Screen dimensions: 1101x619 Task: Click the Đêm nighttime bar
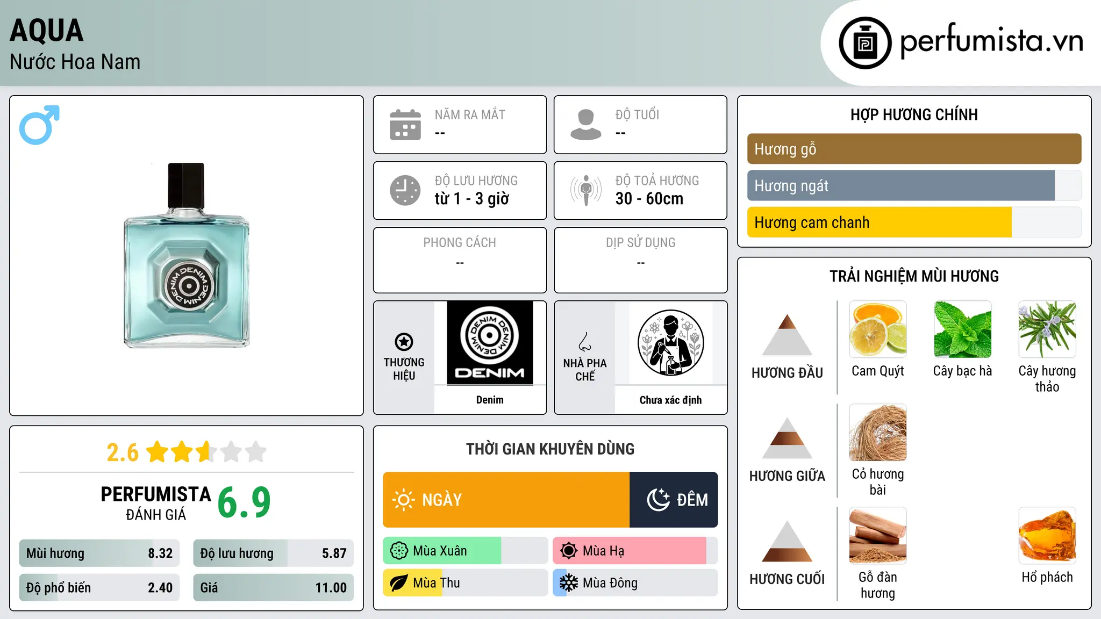(x=674, y=500)
